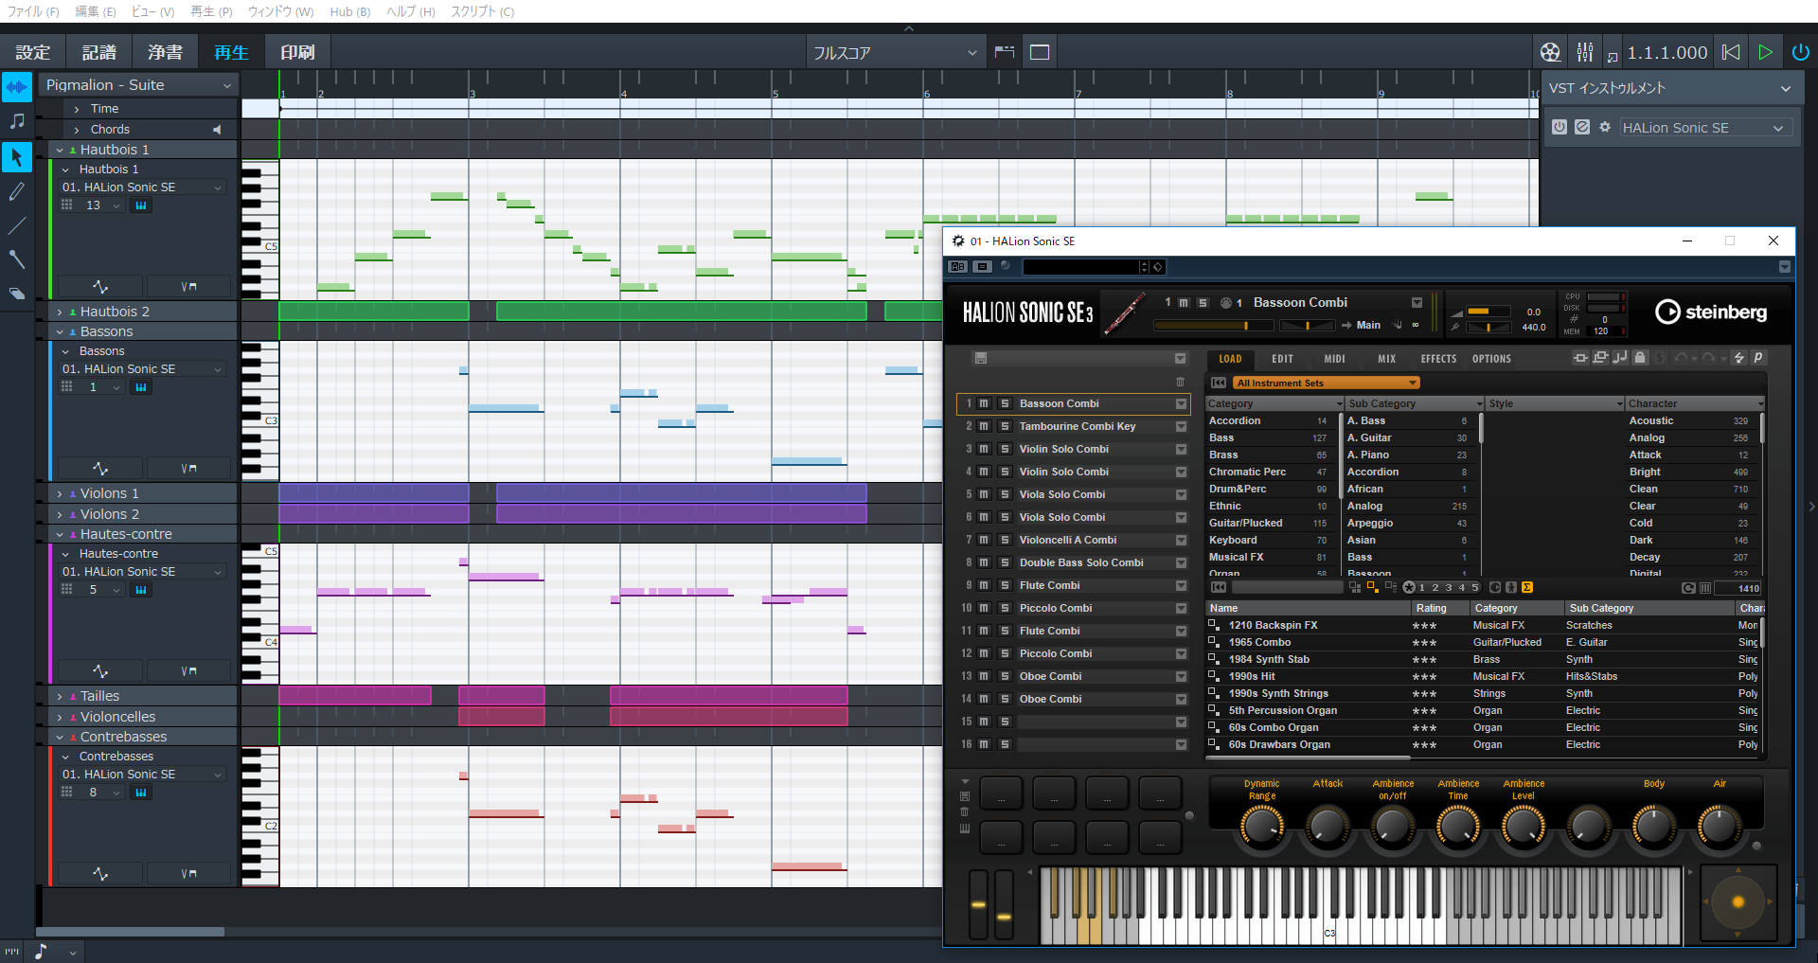Adjust the pan slider beside Main output
Image resolution: width=1818 pixels, height=963 pixels.
click(1307, 325)
